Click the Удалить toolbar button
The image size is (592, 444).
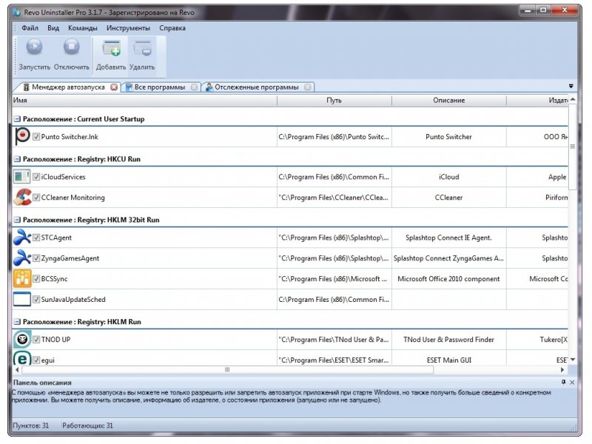click(142, 55)
